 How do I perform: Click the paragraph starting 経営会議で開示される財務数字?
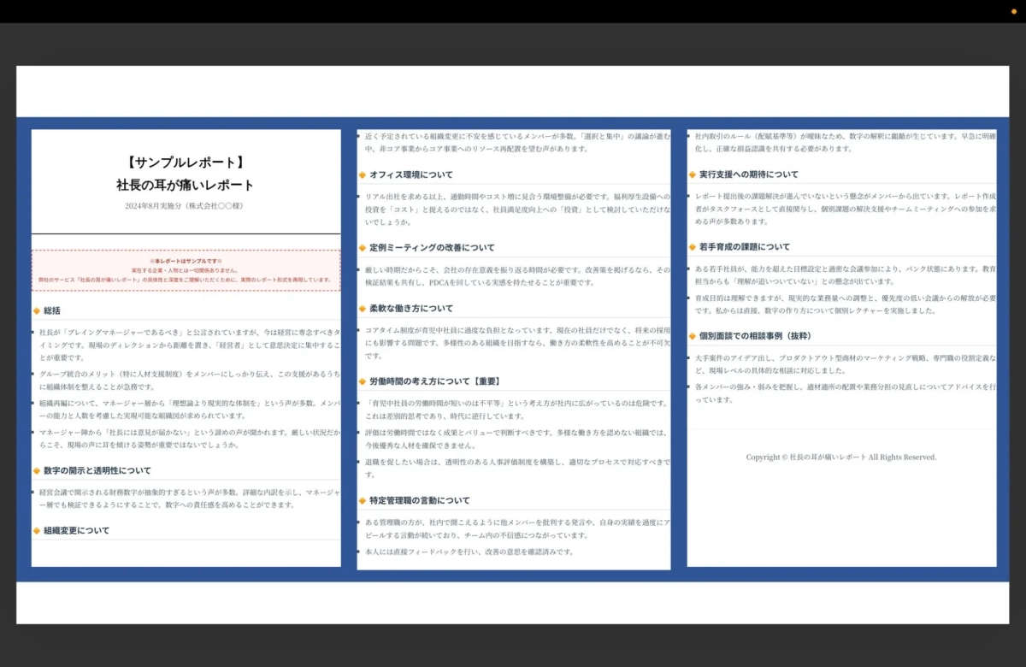pos(188,499)
